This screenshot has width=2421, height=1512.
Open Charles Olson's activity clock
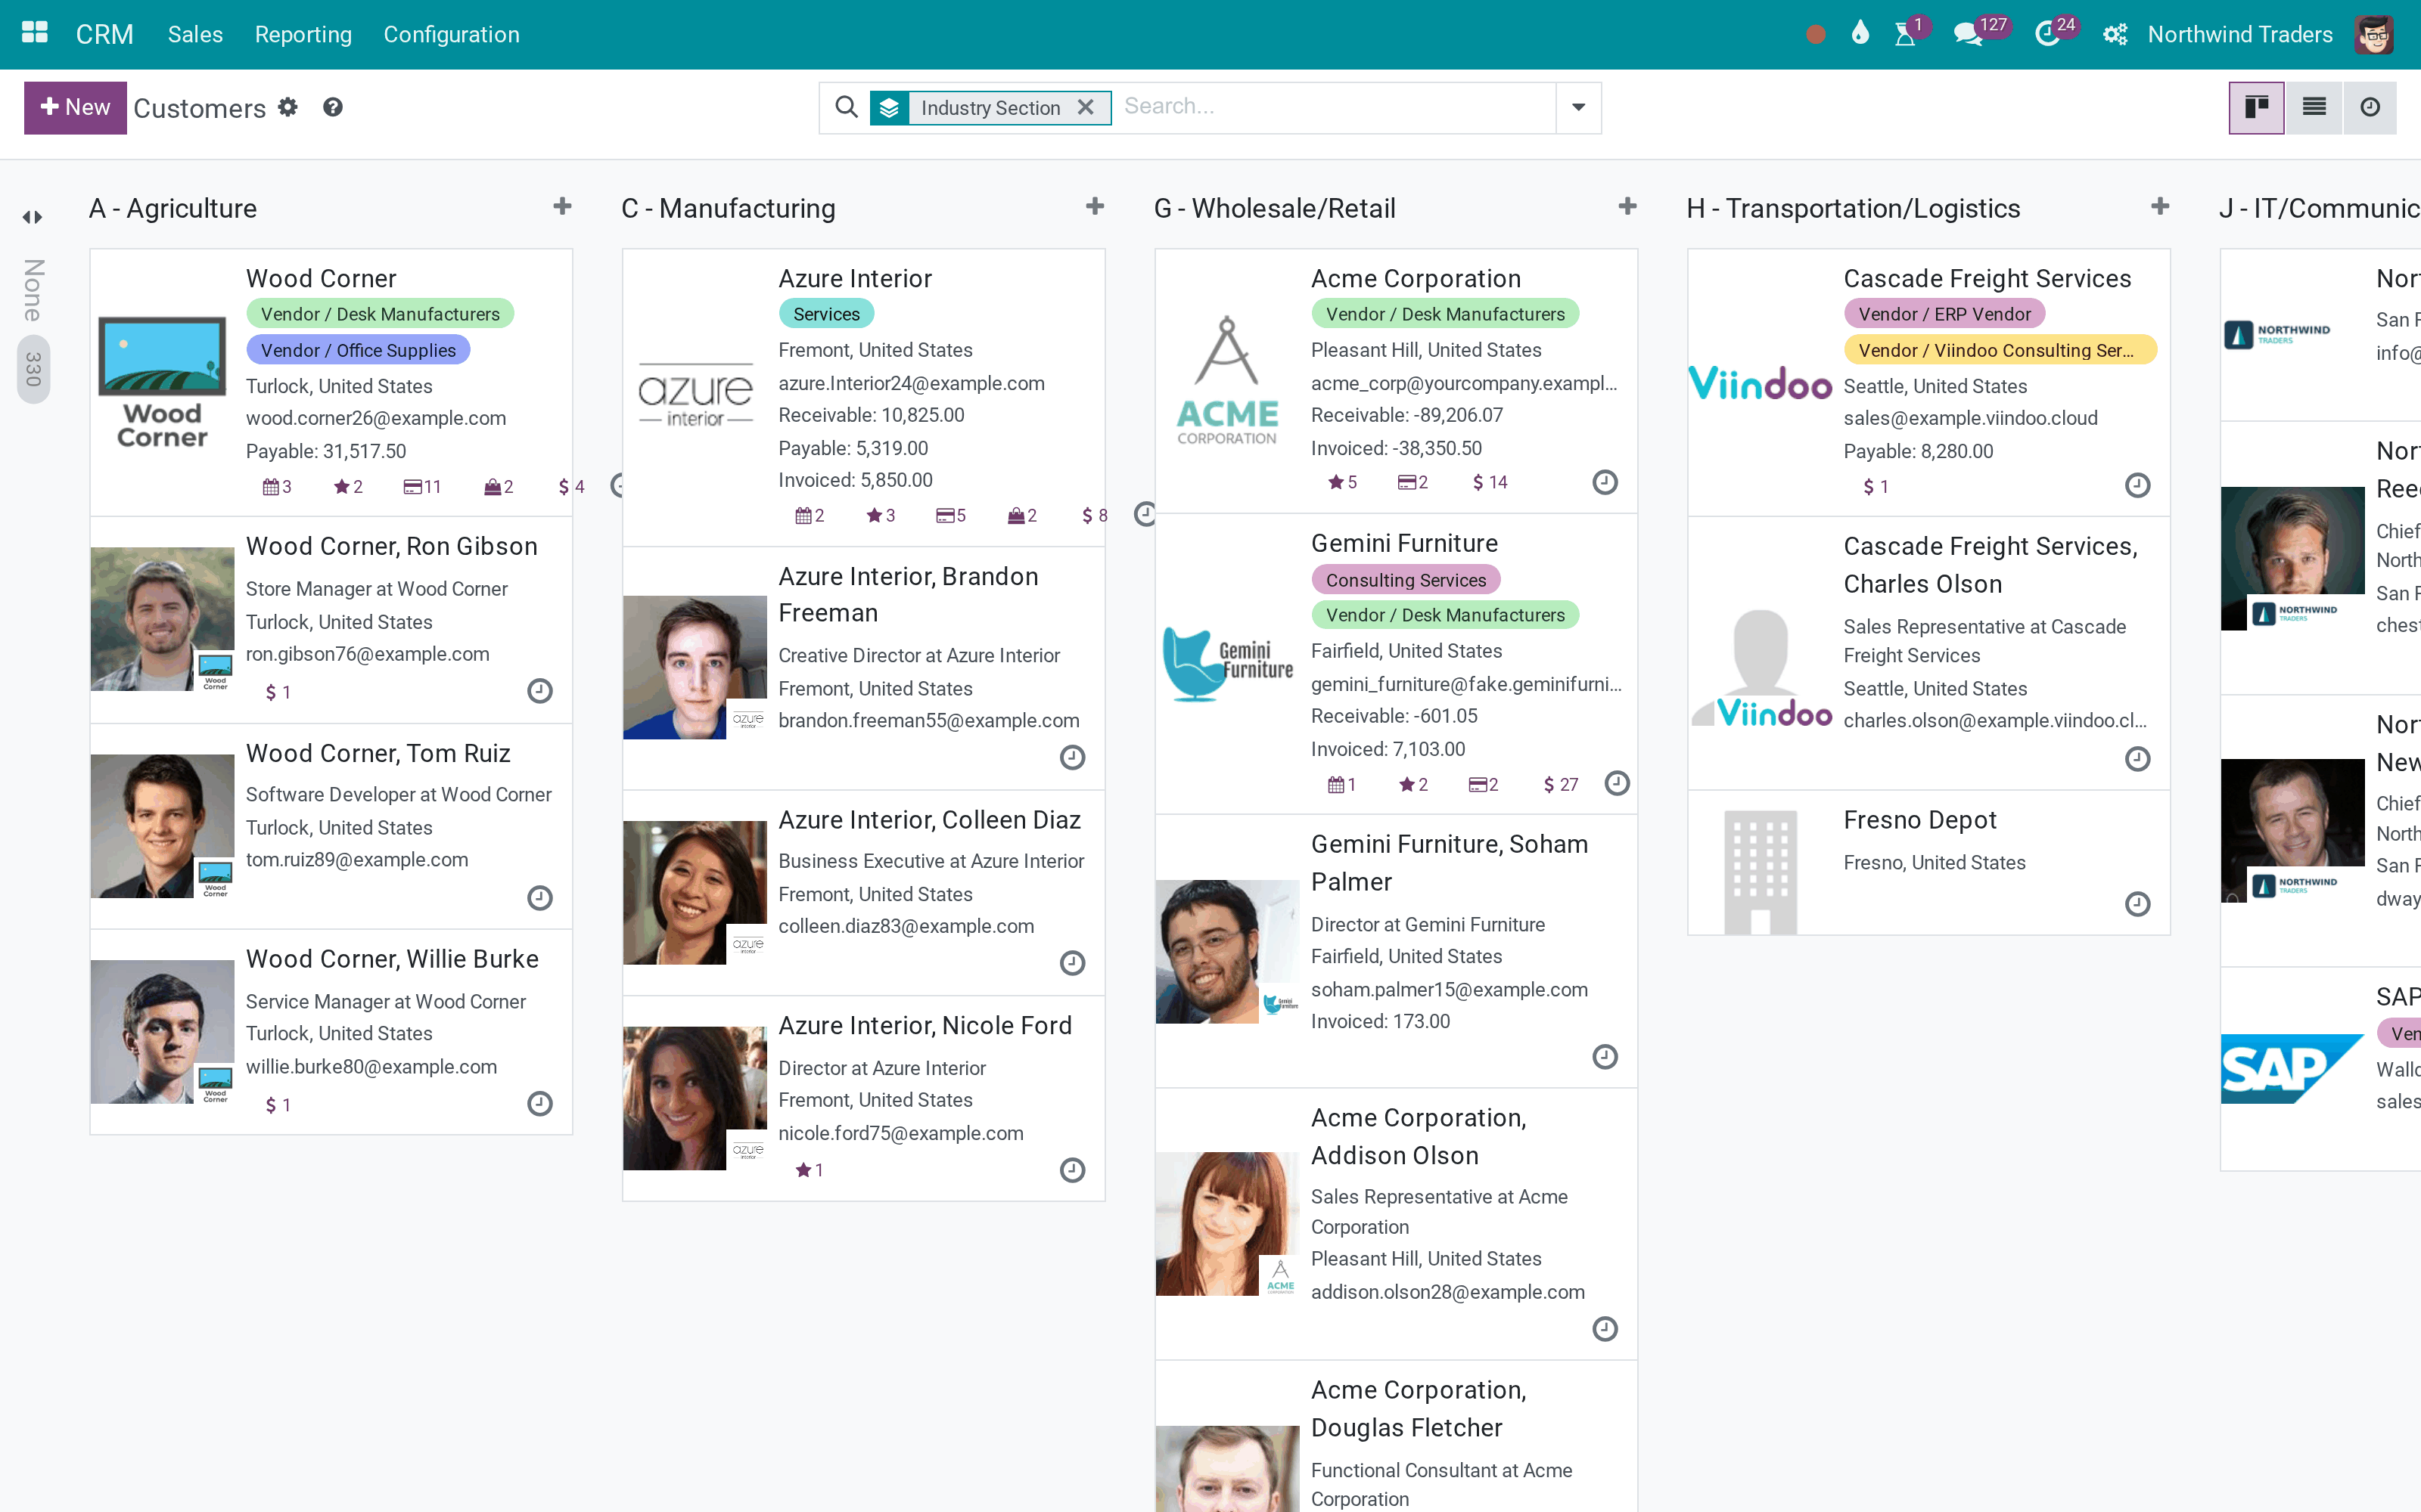(x=2137, y=759)
